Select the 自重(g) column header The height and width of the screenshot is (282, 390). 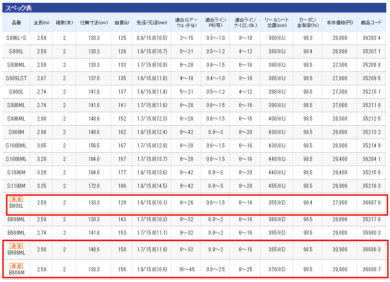(122, 23)
